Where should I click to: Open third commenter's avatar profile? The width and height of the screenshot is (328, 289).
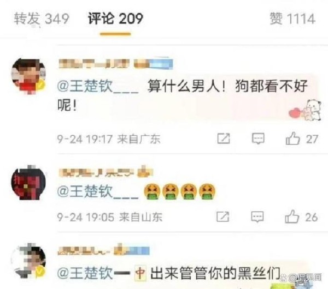28,261
